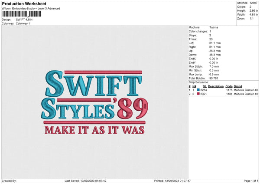Click the Production Worksheet title
Image resolution: width=260 pixels, height=184 pixels.
(x=24, y=4)
